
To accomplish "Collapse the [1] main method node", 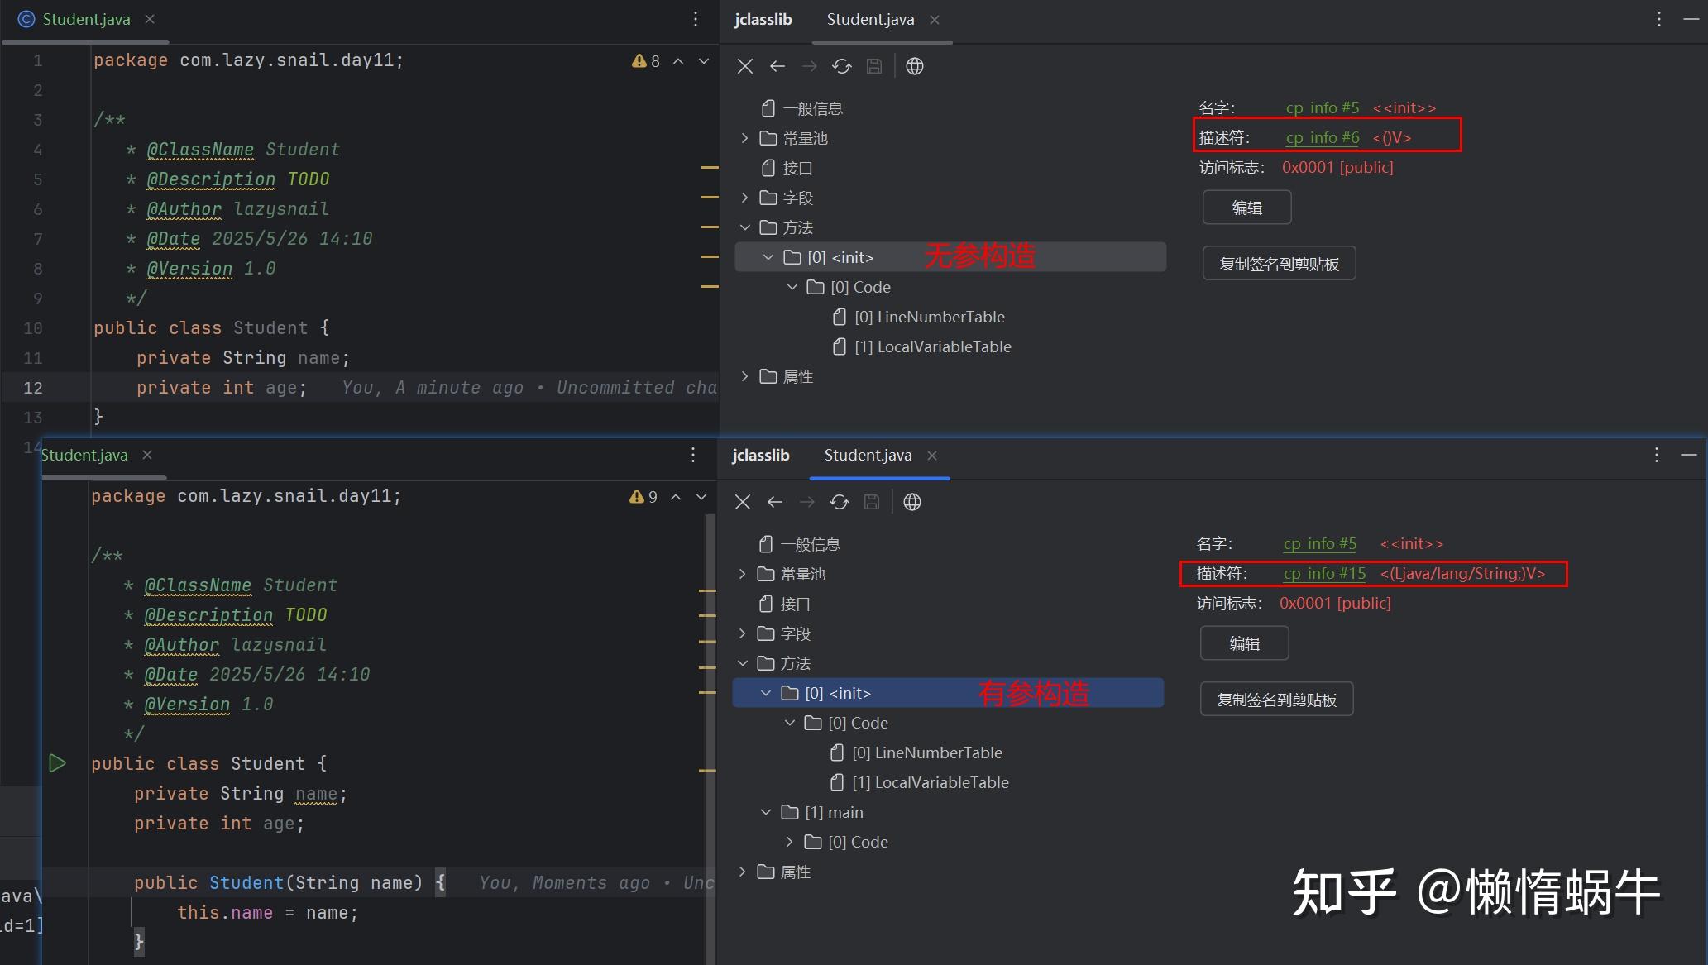I will point(765,812).
